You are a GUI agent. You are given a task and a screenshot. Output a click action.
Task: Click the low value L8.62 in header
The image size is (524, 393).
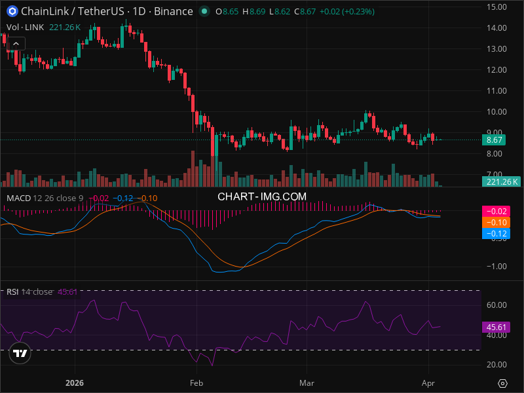280,12
